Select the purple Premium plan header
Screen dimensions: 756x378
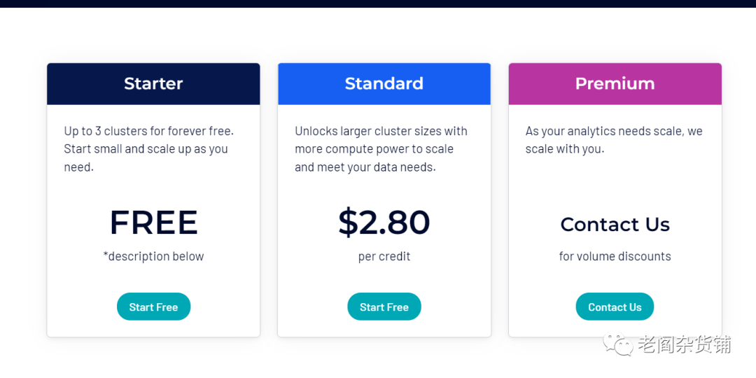click(x=615, y=84)
